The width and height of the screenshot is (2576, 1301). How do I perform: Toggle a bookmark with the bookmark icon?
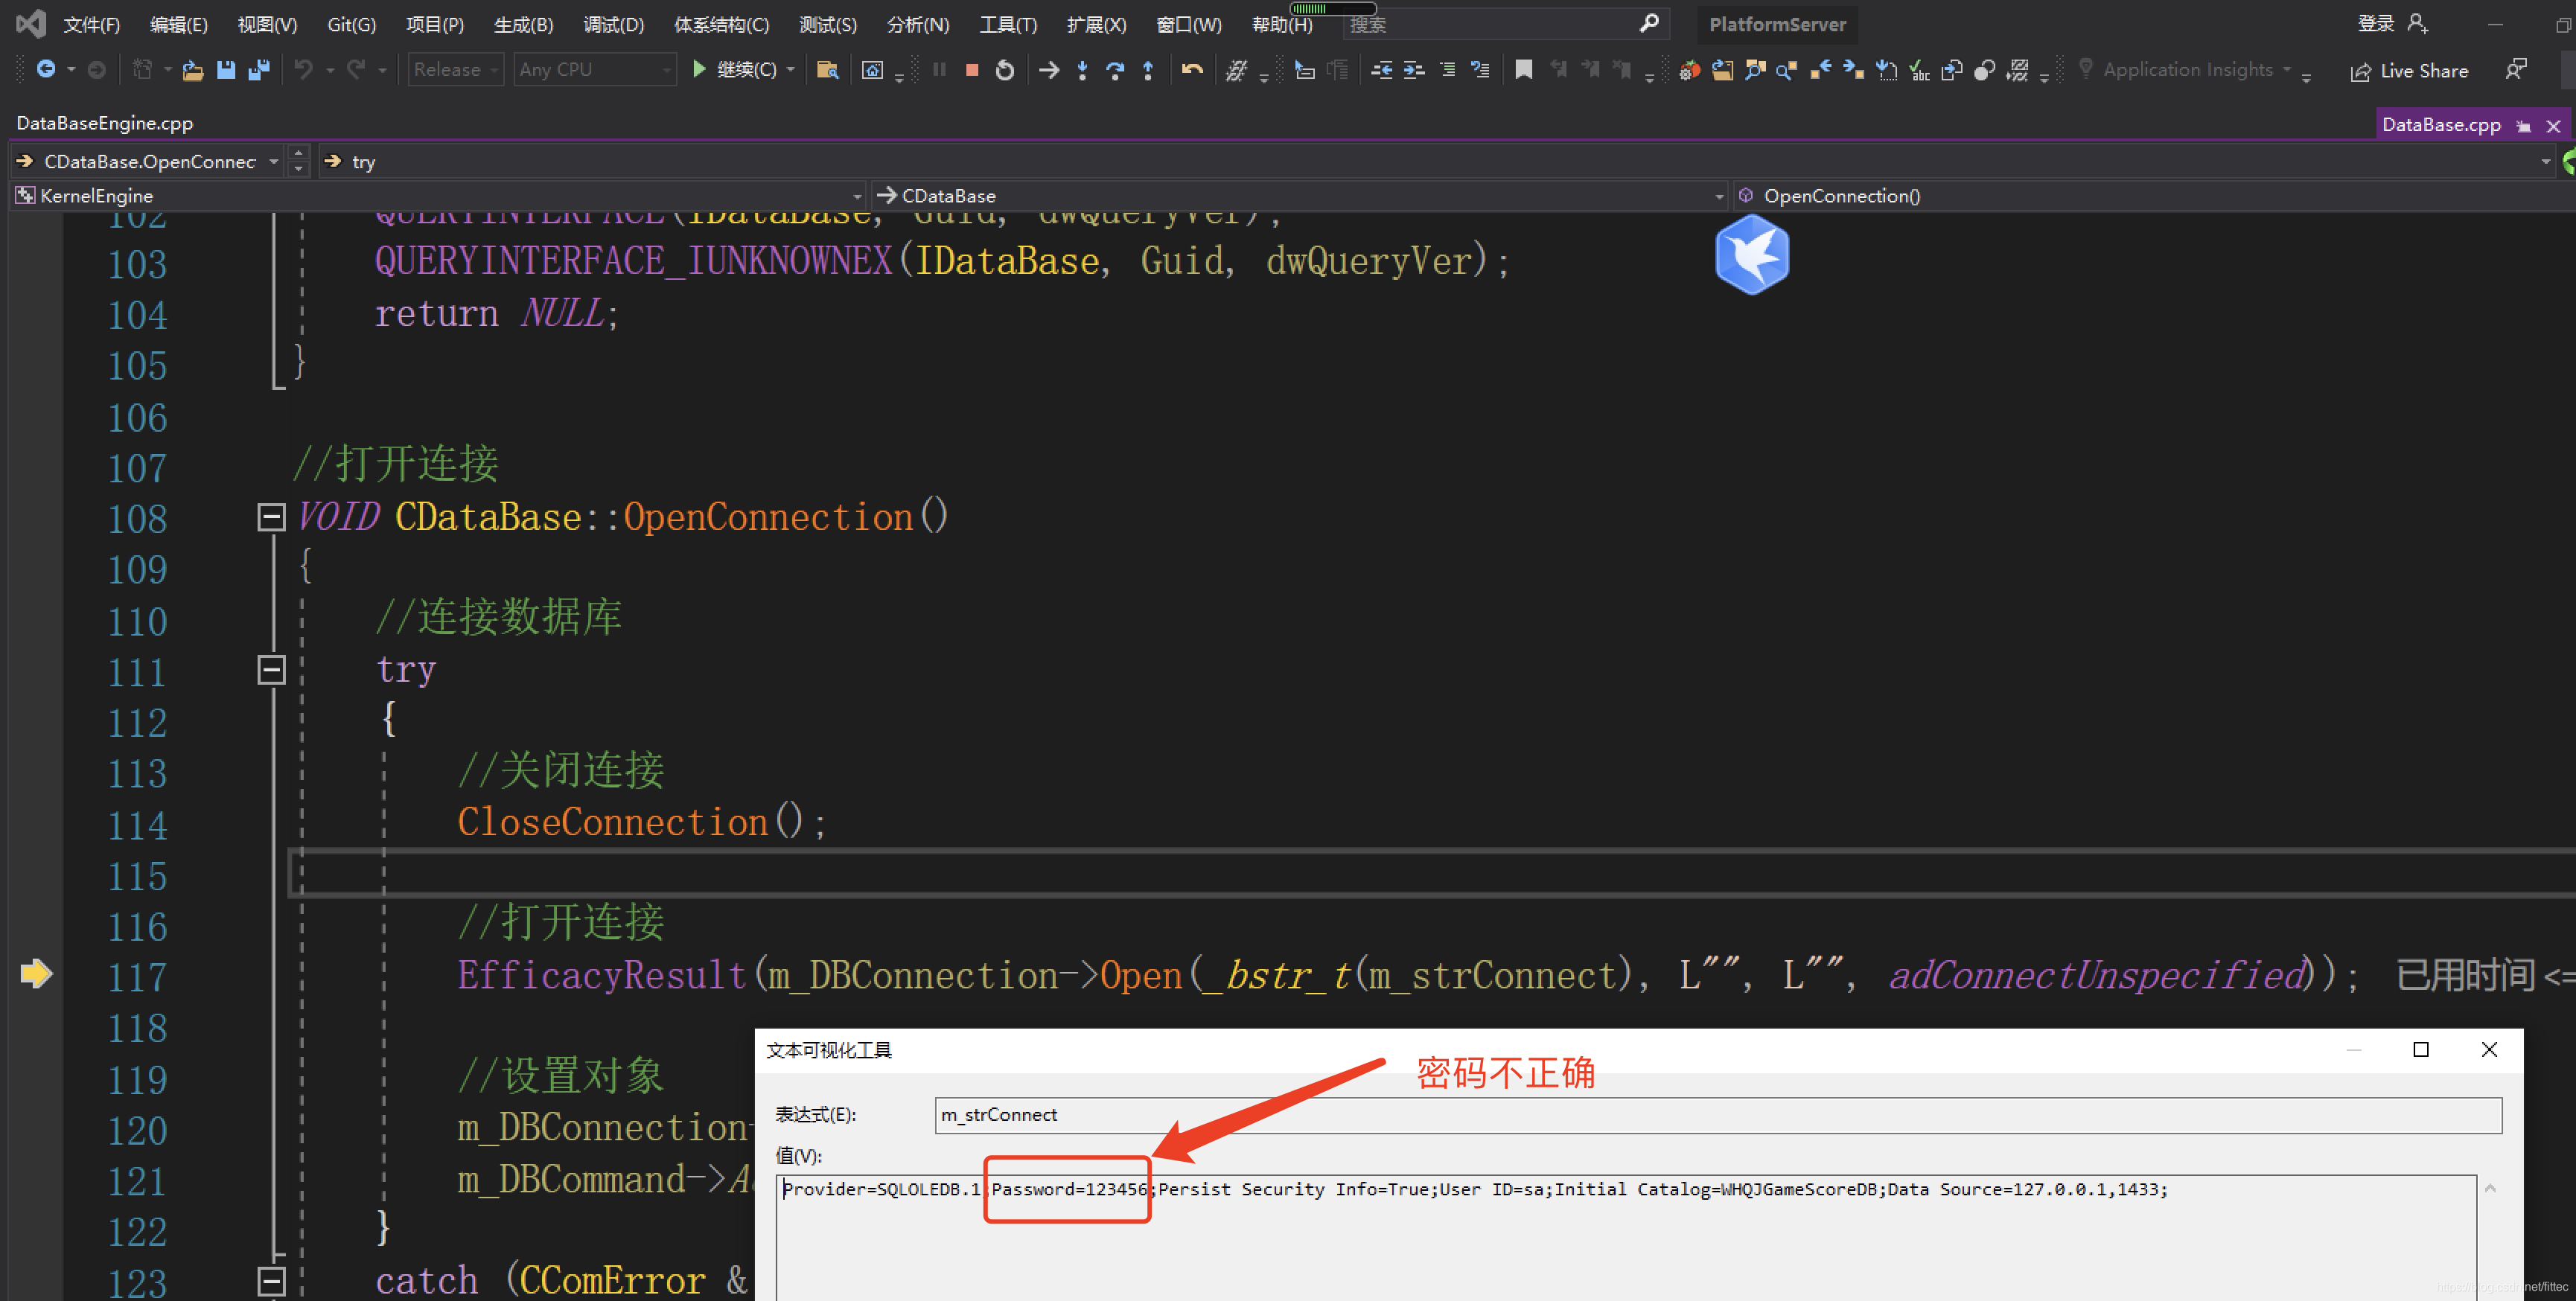pyautogui.click(x=1523, y=70)
